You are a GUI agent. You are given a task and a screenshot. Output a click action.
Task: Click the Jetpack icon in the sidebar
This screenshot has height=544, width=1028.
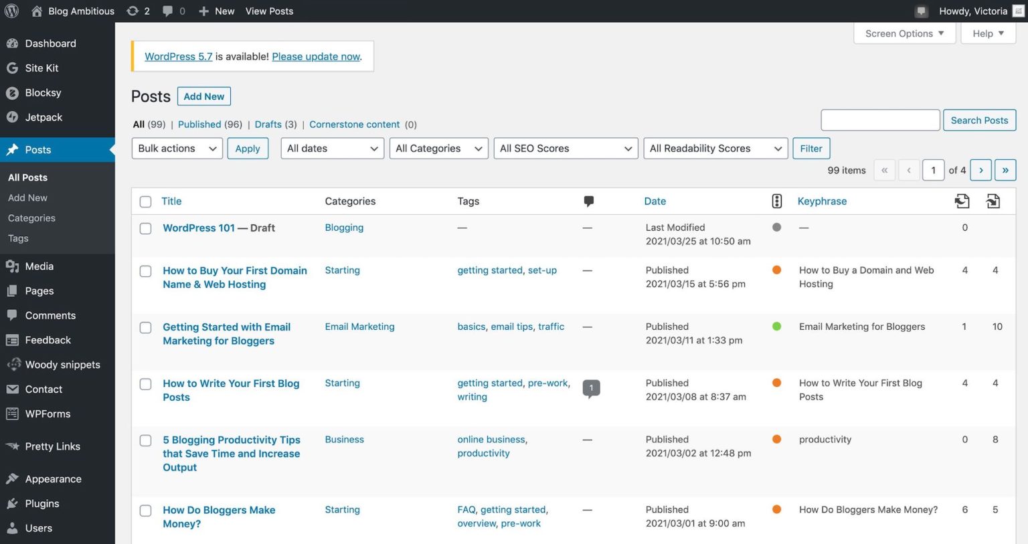[13, 117]
